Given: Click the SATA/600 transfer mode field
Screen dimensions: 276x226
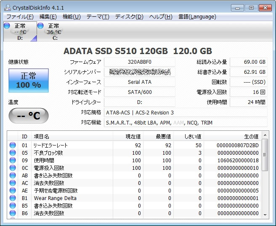Looking at the screenshot, I should coord(140,92).
